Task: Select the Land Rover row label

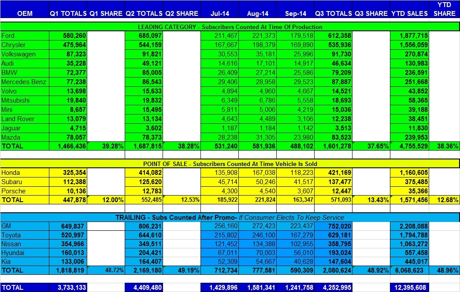Action: (x=25, y=119)
